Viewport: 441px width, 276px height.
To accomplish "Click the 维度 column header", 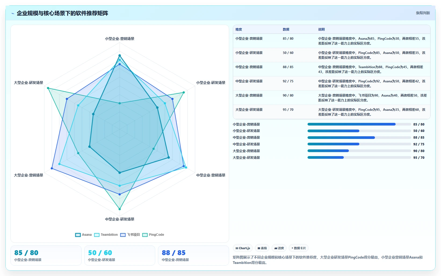I will tap(239, 30).
